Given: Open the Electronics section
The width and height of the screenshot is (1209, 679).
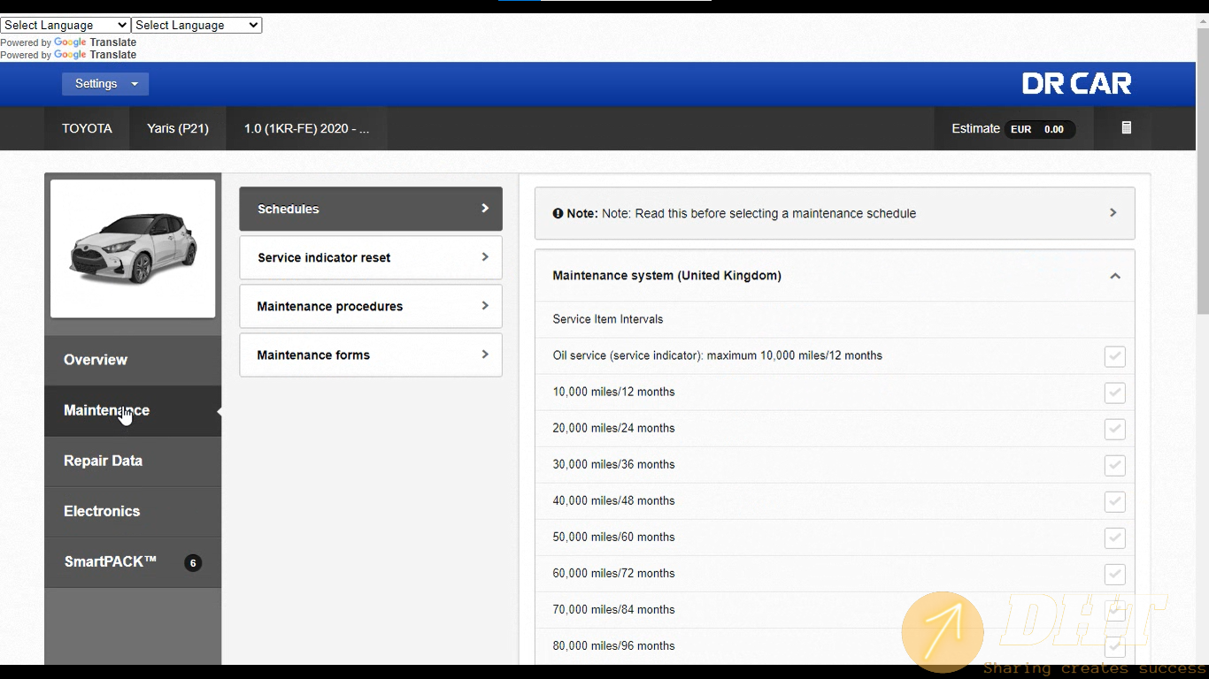Looking at the screenshot, I should click(x=133, y=511).
